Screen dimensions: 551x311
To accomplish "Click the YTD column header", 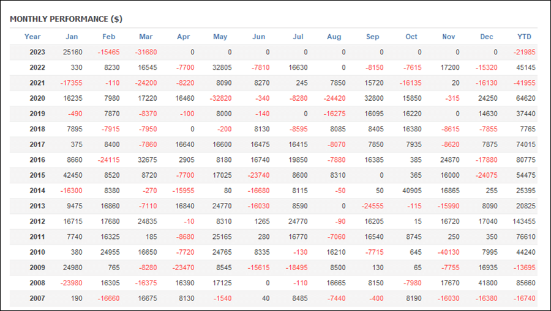I will [524, 37].
